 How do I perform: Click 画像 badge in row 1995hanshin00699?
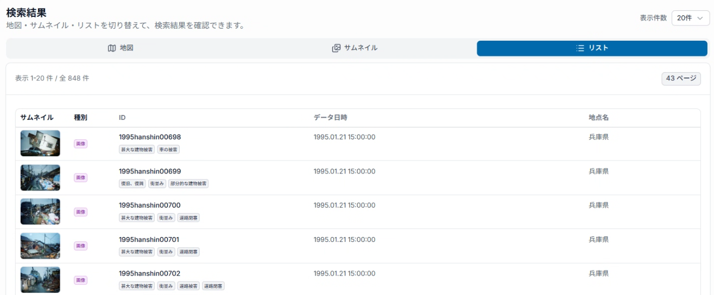click(x=81, y=178)
